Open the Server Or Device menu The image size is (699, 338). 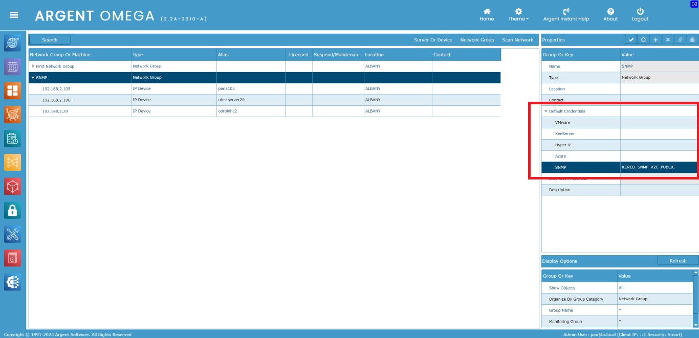433,40
